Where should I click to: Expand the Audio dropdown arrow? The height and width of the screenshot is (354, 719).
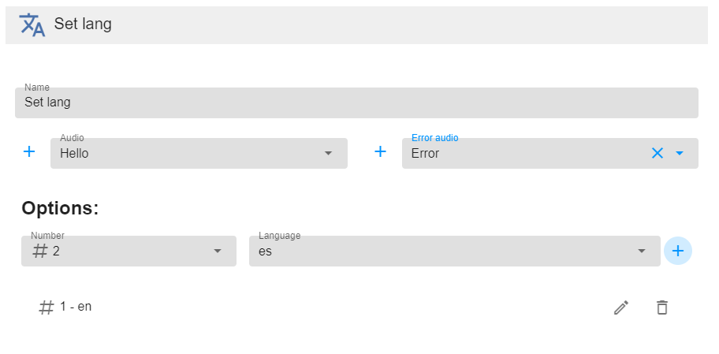(x=329, y=153)
